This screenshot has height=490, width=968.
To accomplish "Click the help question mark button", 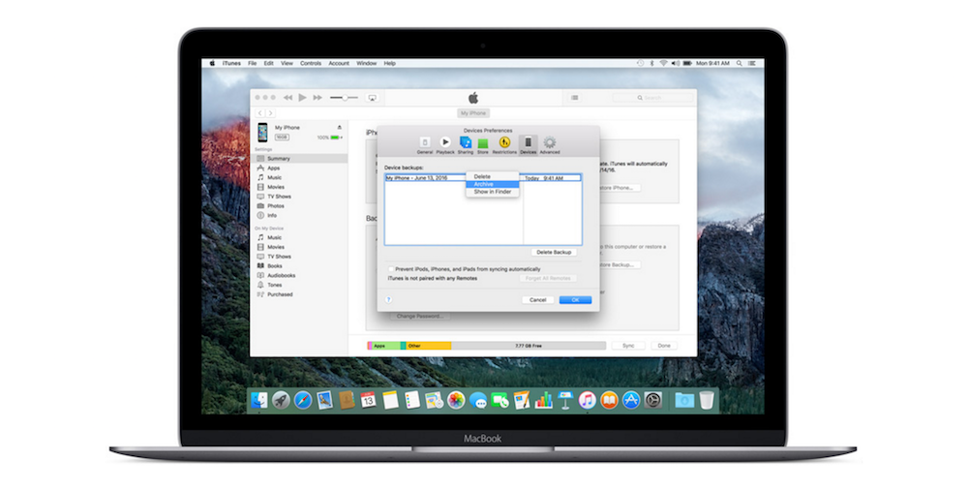I will point(389,299).
